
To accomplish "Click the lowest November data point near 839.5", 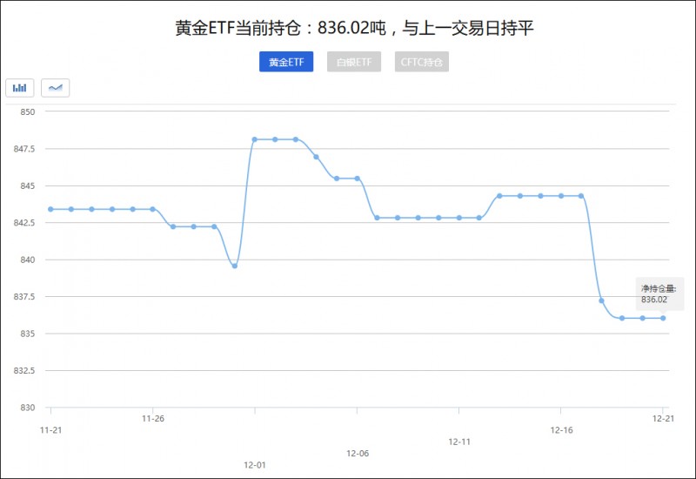I will pos(235,266).
